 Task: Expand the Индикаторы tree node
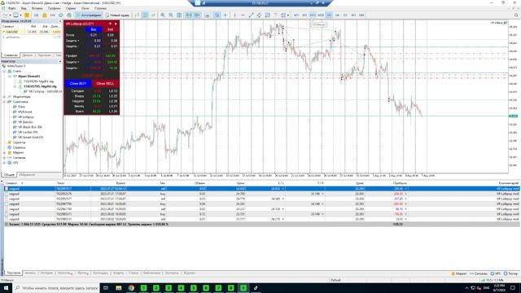(4, 97)
